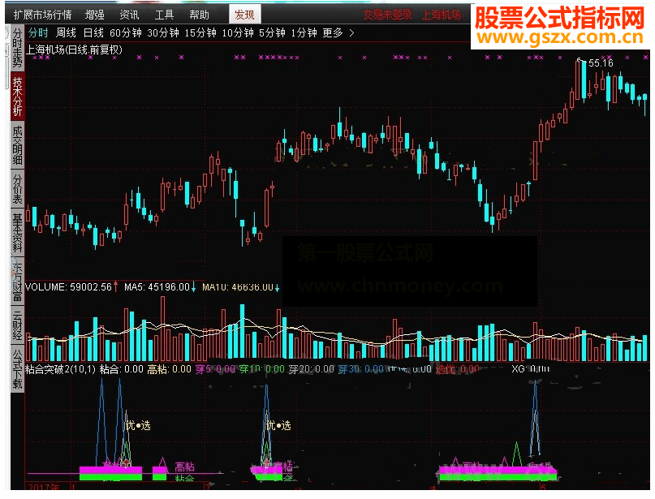Click the 上海机场 stock name link
The image size is (655, 499).
(442, 15)
